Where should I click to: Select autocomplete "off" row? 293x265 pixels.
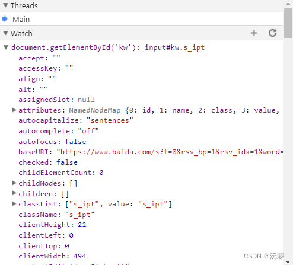(59, 131)
